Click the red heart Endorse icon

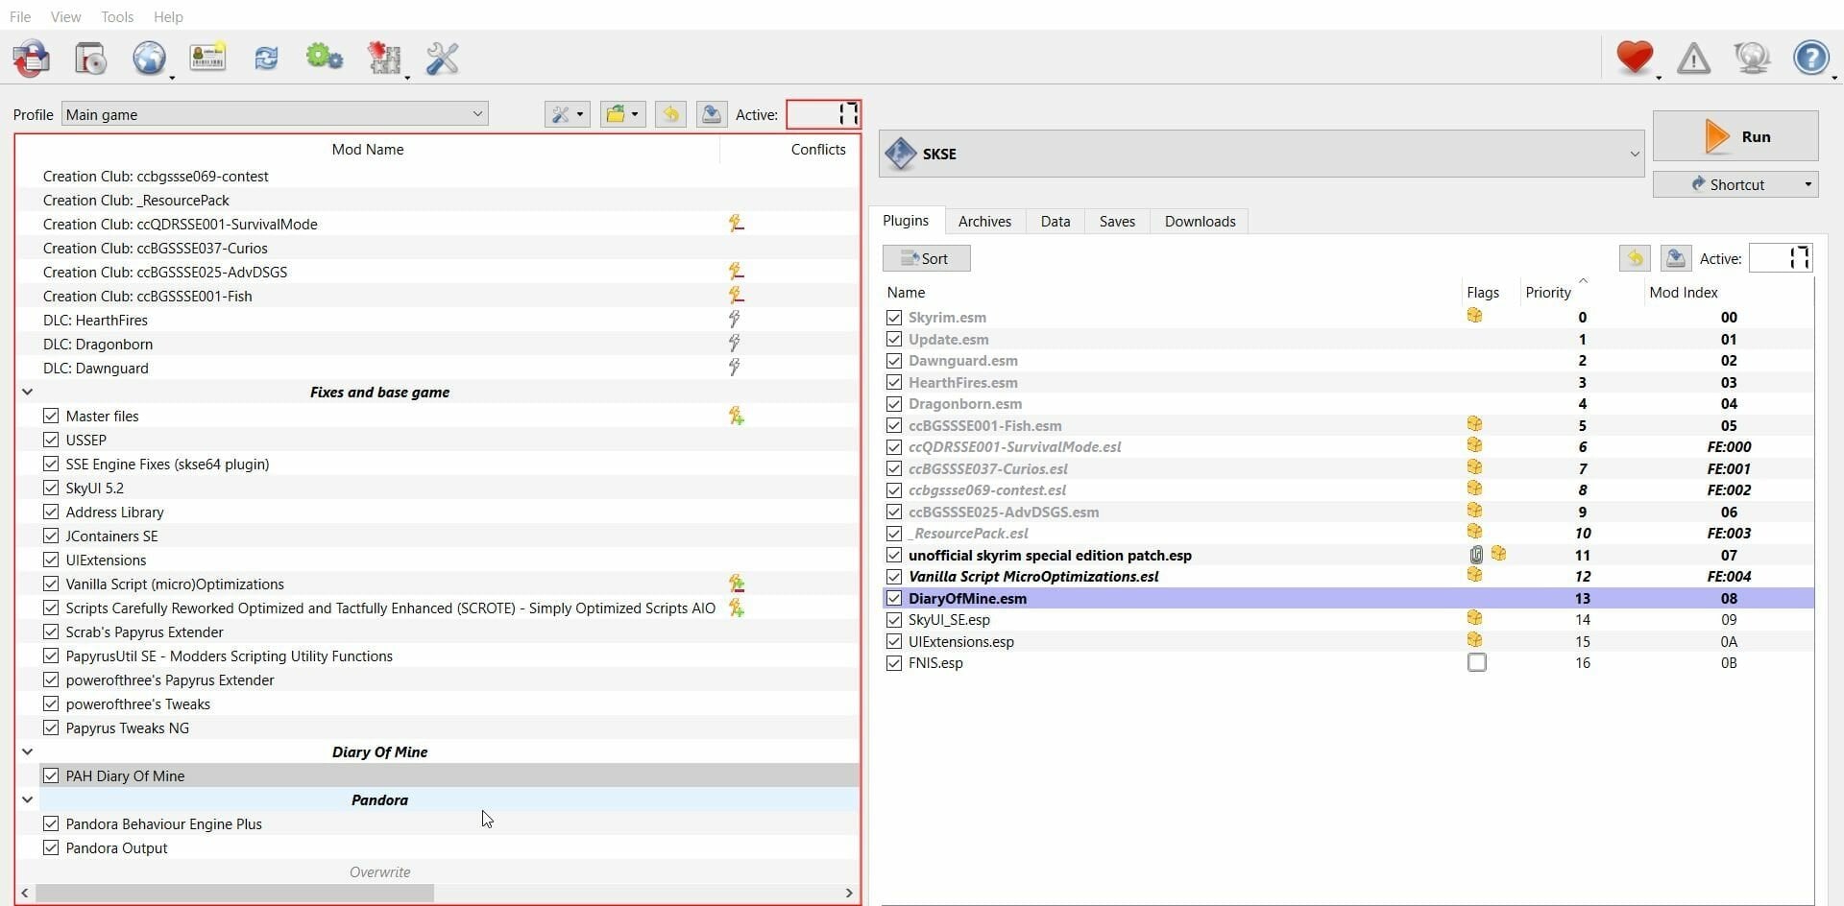(x=1635, y=58)
